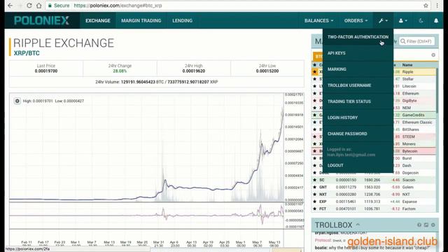This screenshot has height=252, width=448.
Task: Select Marking menu item
Action: click(x=358, y=69)
